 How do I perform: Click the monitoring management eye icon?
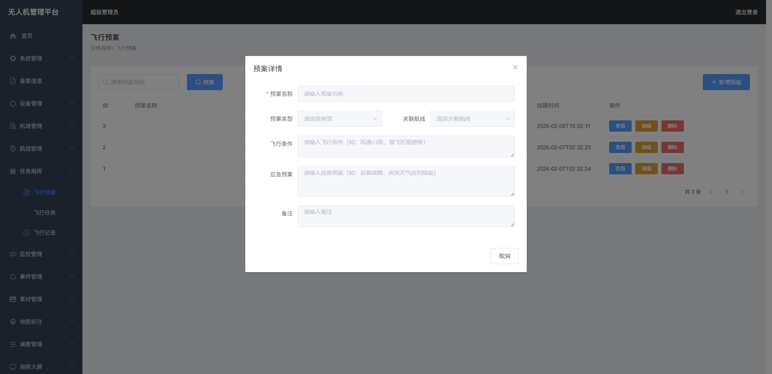click(13, 254)
